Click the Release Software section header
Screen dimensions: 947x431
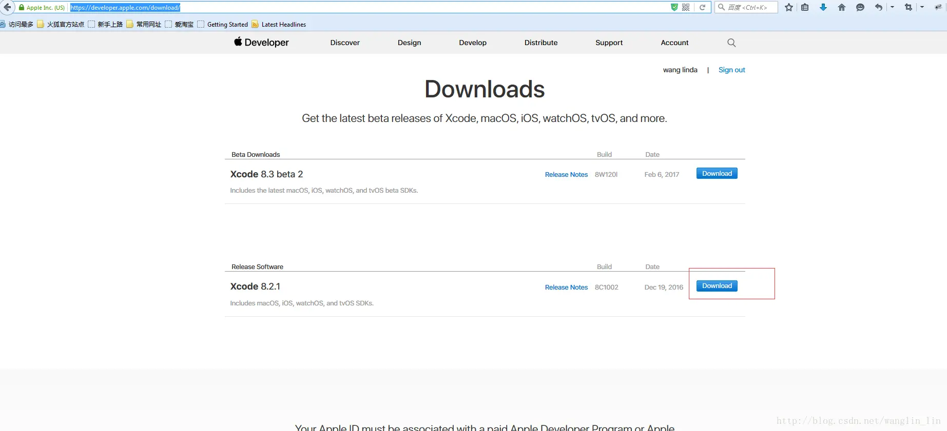coord(257,266)
